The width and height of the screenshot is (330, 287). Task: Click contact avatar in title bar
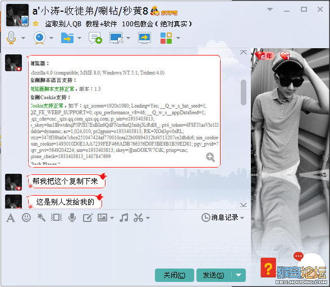pos(17,15)
